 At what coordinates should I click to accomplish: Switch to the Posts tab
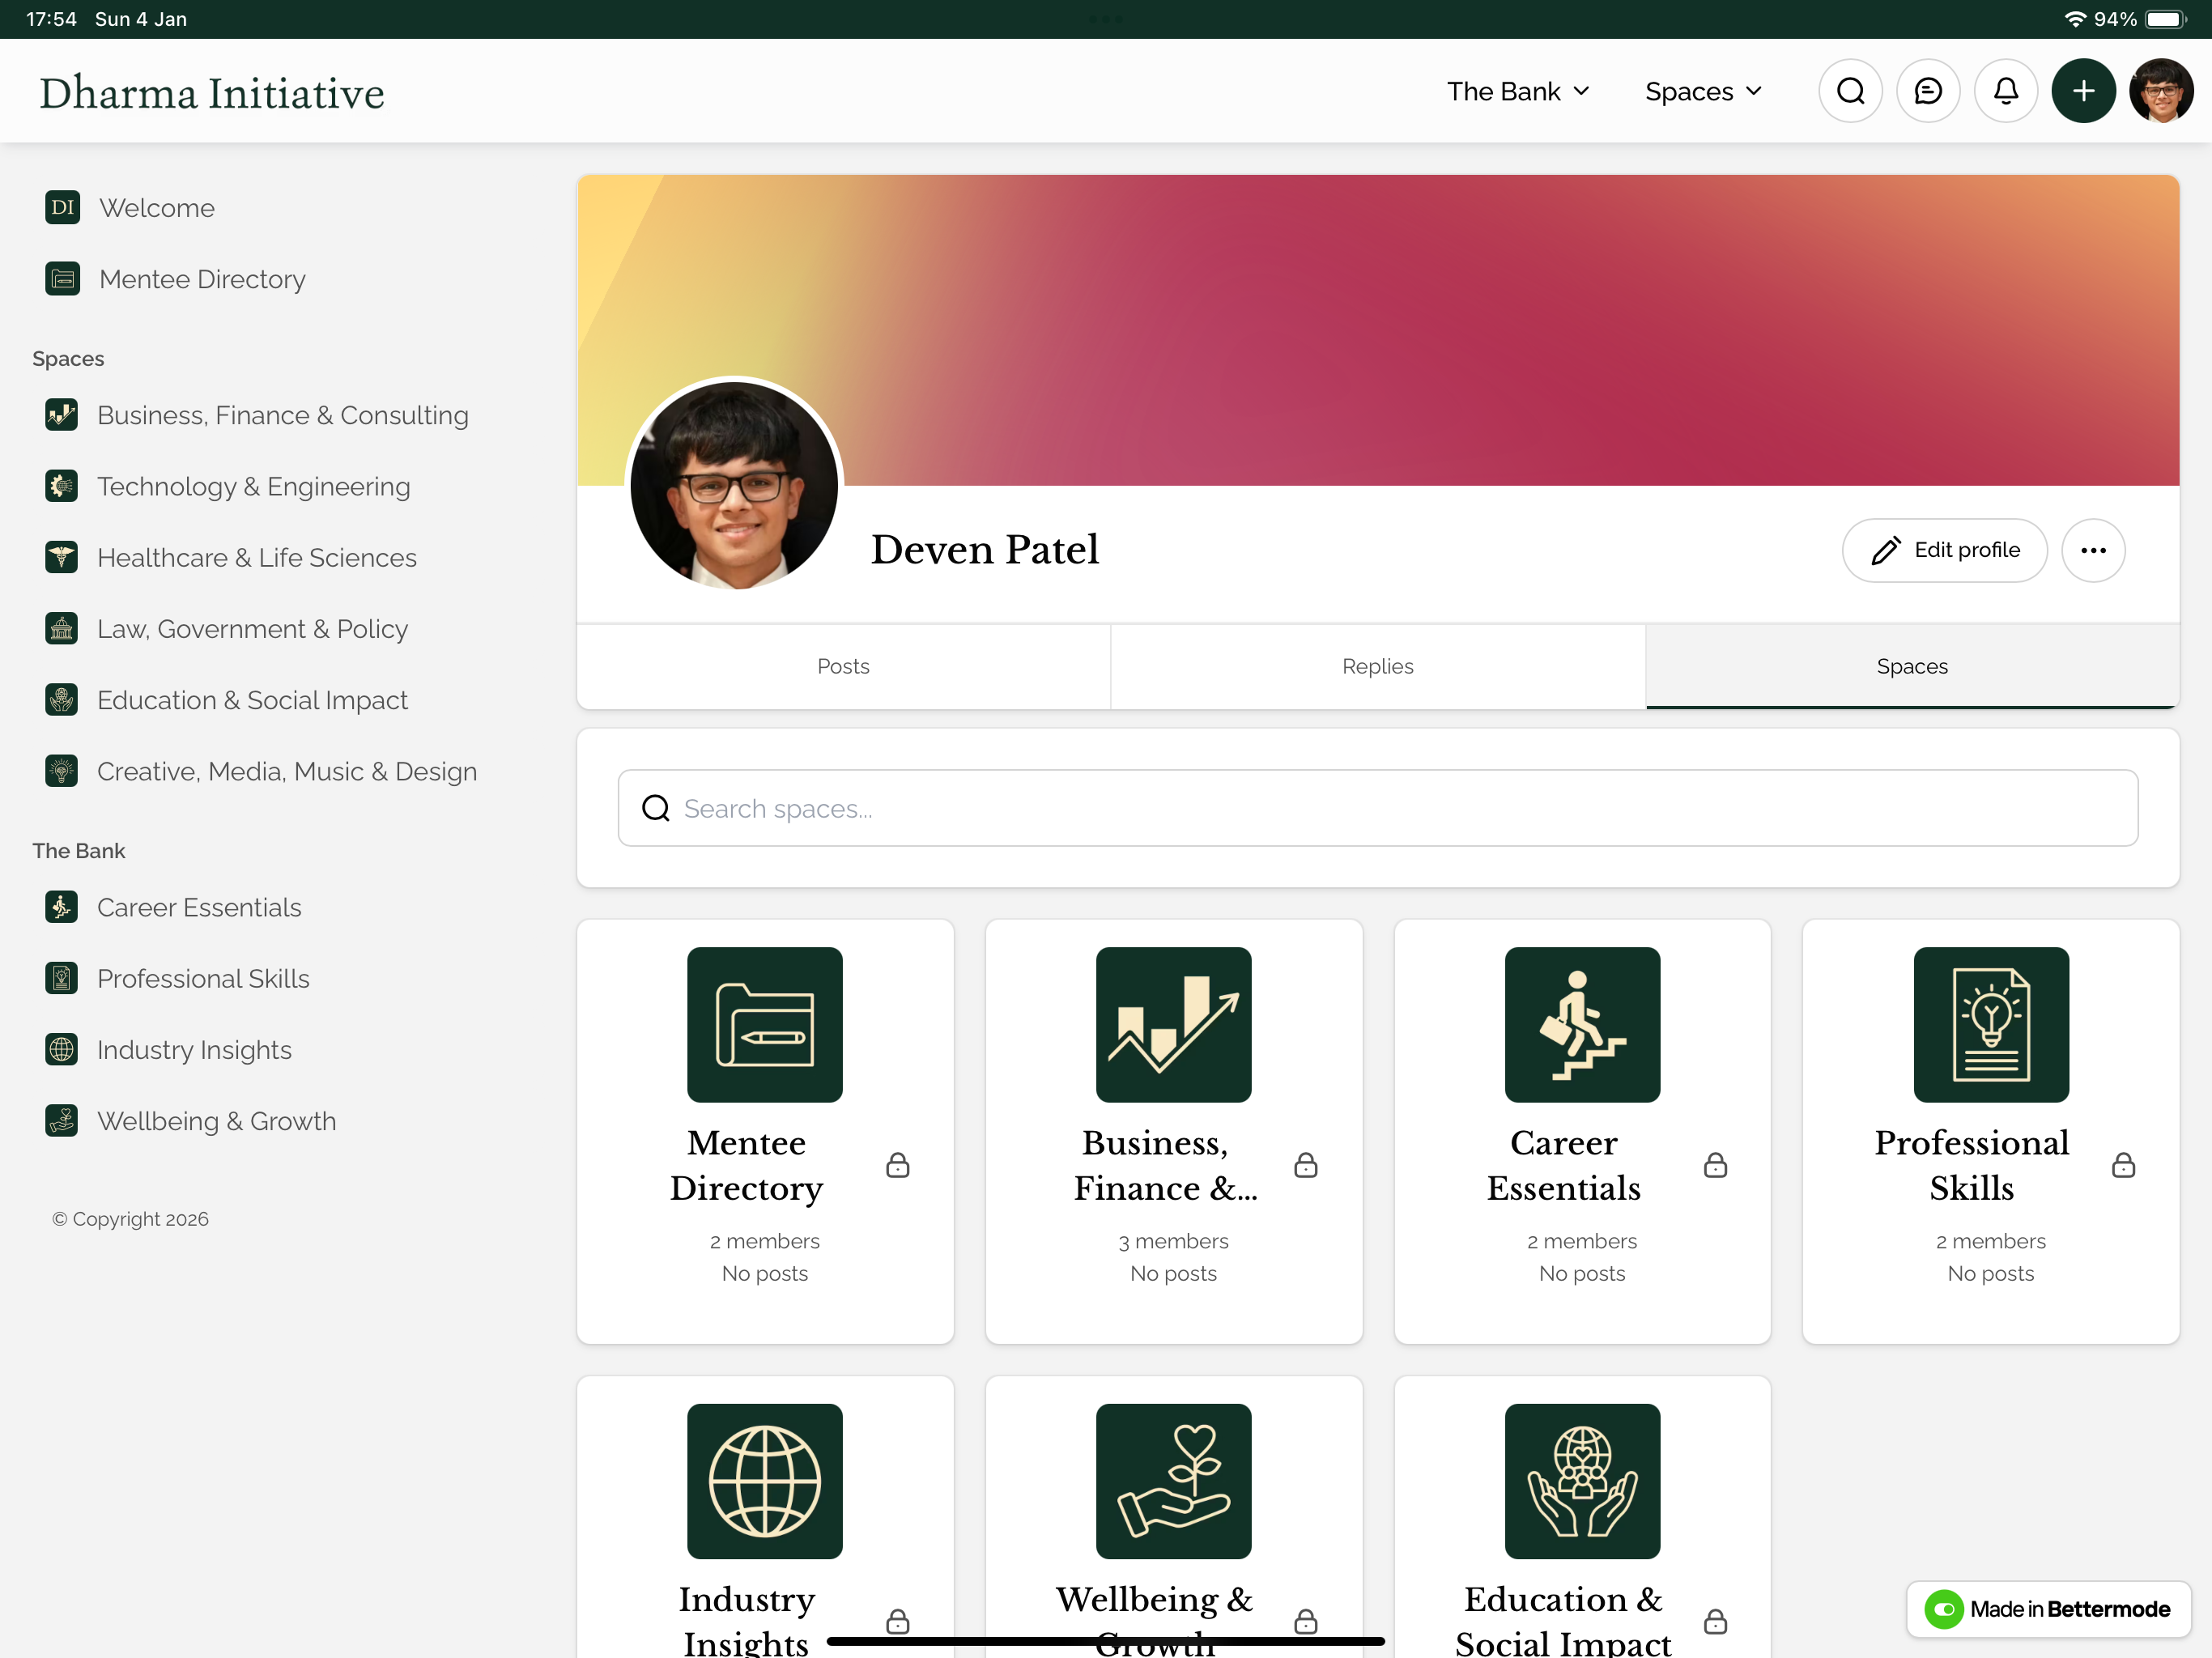pyautogui.click(x=843, y=666)
